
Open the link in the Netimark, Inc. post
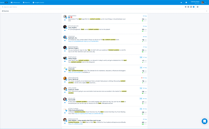[83, 41]
